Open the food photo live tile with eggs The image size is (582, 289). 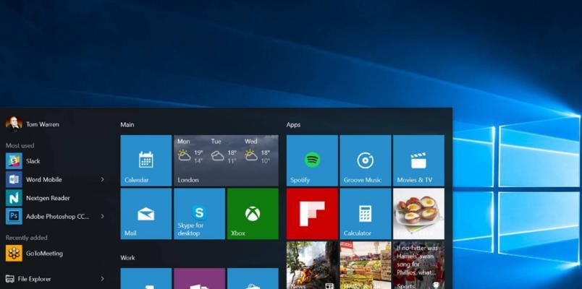click(x=418, y=214)
